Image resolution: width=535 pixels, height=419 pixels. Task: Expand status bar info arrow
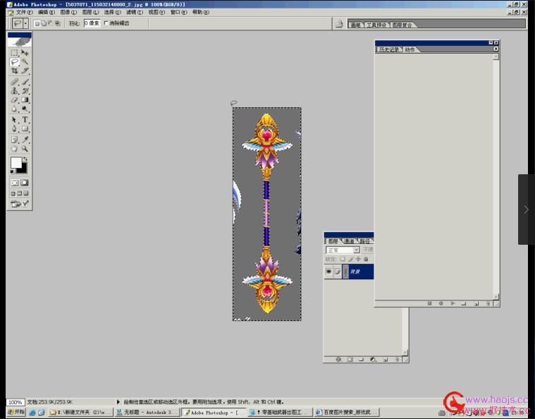click(x=118, y=402)
